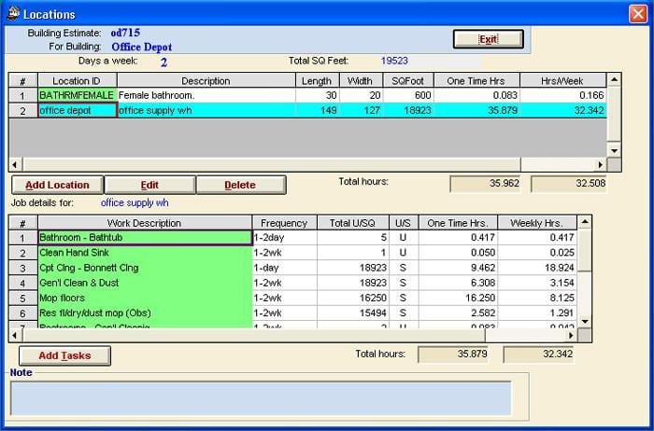The height and width of the screenshot is (431, 654).
Task: Select the Gen'l Clean & Dust task
Action: [x=145, y=283]
